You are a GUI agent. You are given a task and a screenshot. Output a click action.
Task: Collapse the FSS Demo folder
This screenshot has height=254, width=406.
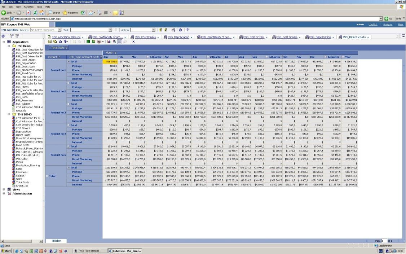coord(9,46)
